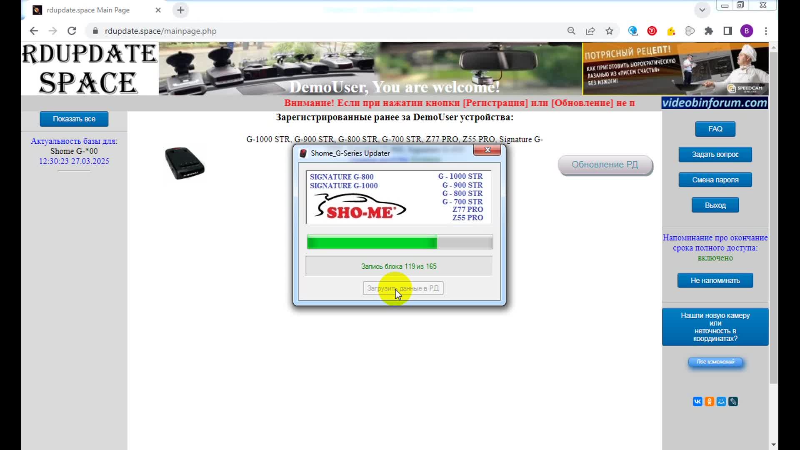The height and width of the screenshot is (450, 800).
Task: Click the green upload progress bar
Action: click(400, 242)
